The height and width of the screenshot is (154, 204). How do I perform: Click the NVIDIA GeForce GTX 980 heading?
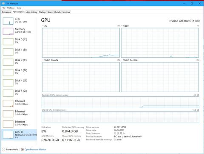[184, 21]
